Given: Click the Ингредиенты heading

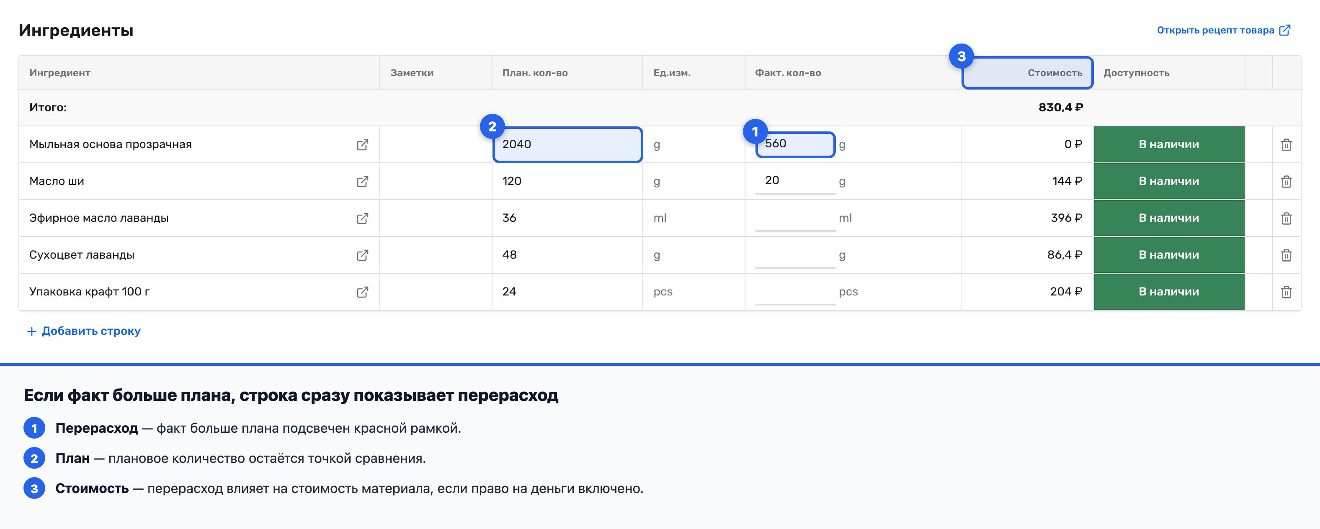Looking at the screenshot, I should tap(76, 30).
